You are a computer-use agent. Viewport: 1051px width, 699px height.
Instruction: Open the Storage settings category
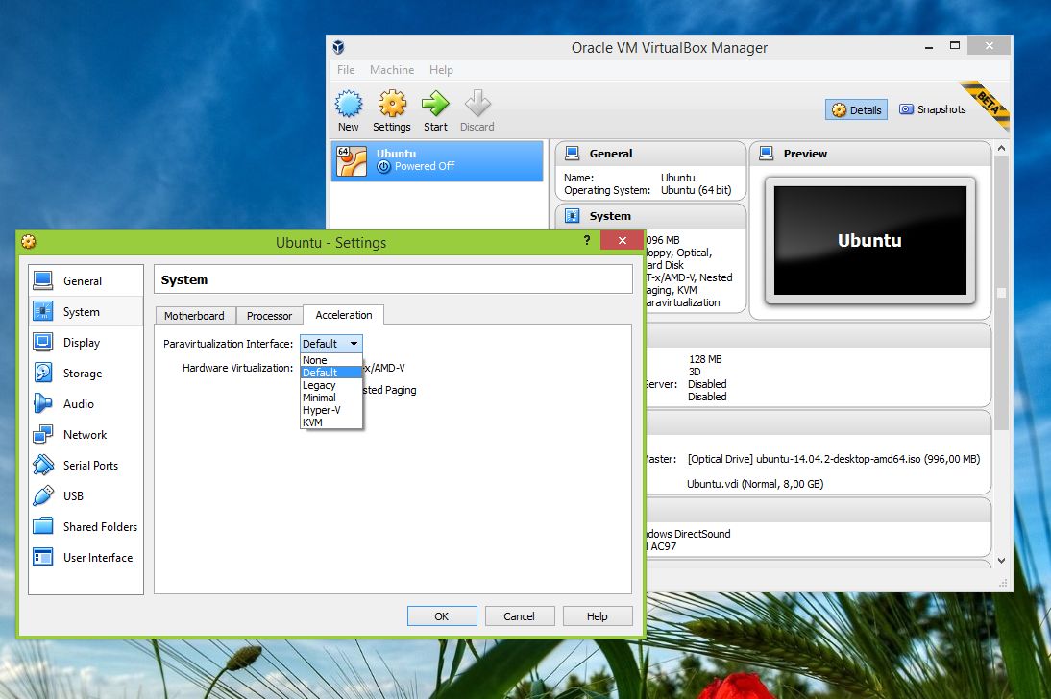pyautogui.click(x=86, y=374)
